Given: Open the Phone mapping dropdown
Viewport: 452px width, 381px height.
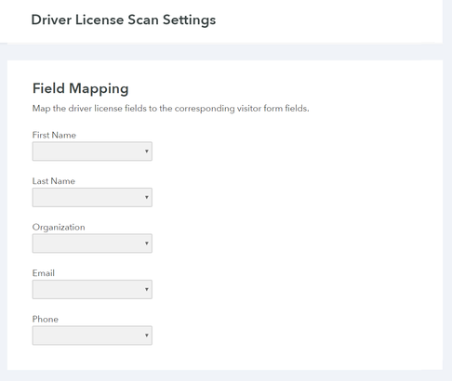Looking at the screenshot, I should pos(92,335).
